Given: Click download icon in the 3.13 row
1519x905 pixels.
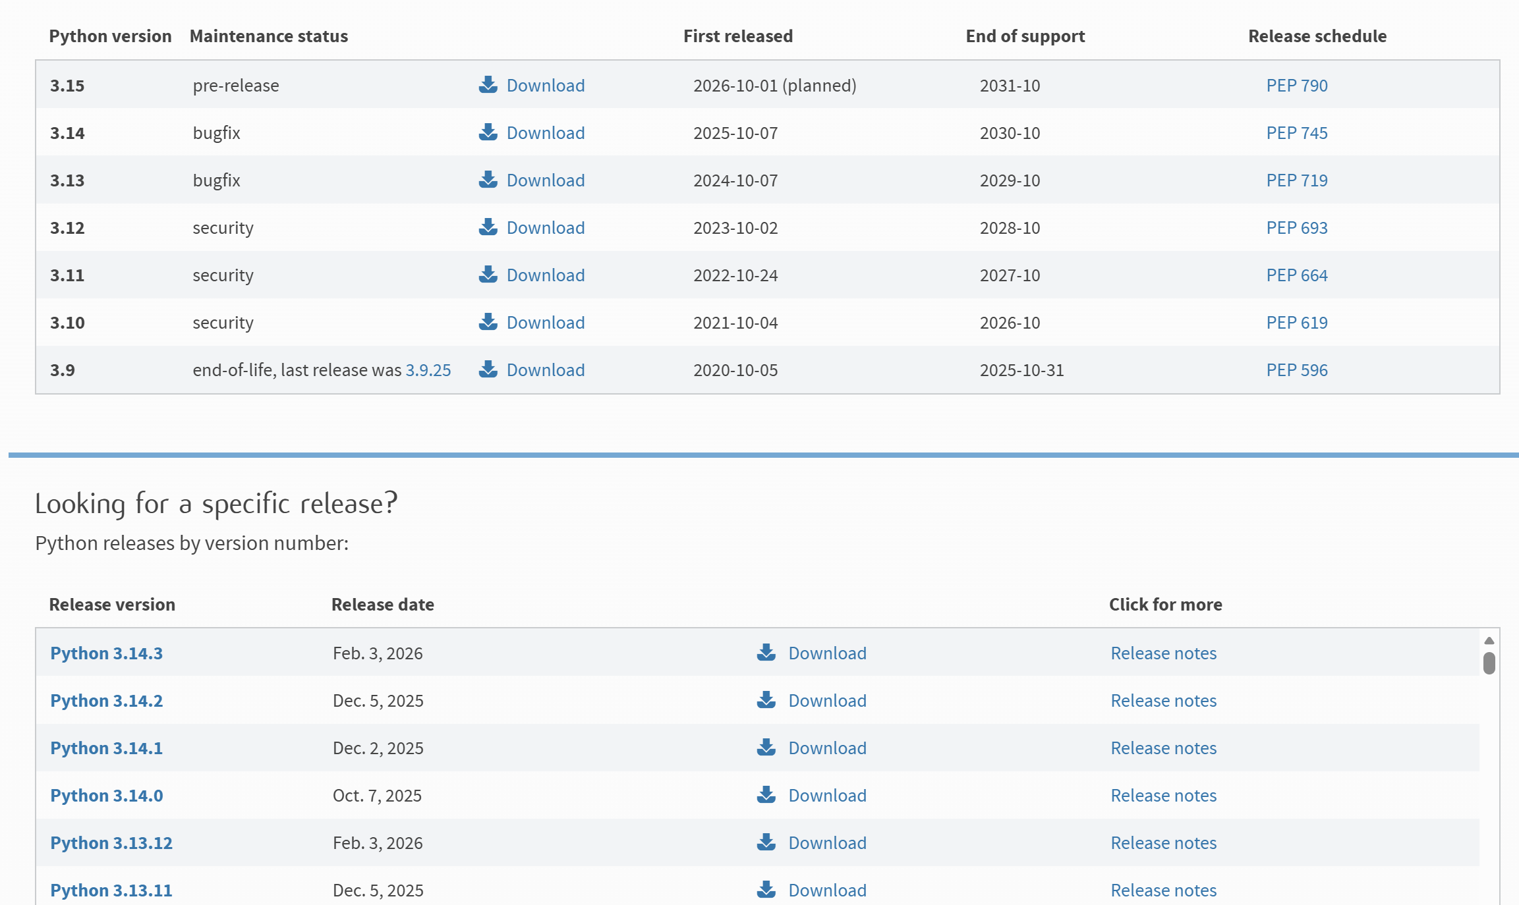Looking at the screenshot, I should pos(488,180).
